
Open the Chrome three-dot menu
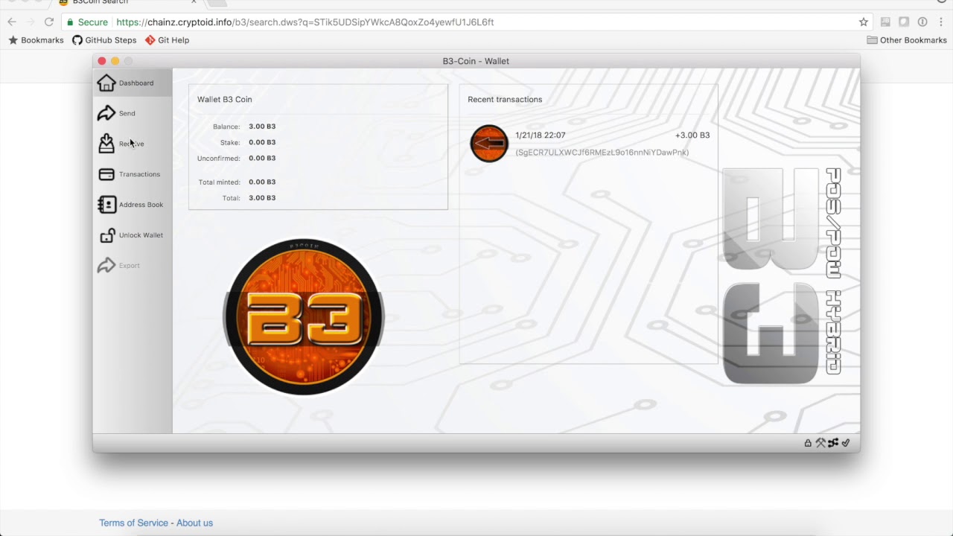click(941, 22)
